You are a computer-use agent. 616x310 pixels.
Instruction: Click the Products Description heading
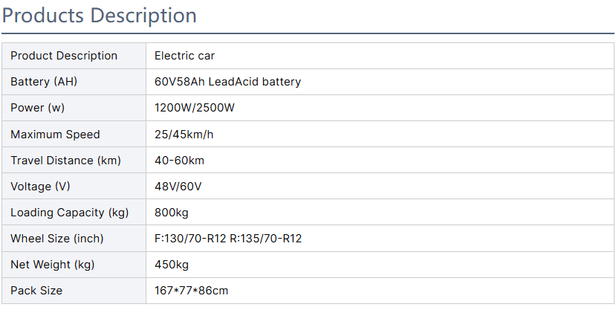pos(99,16)
